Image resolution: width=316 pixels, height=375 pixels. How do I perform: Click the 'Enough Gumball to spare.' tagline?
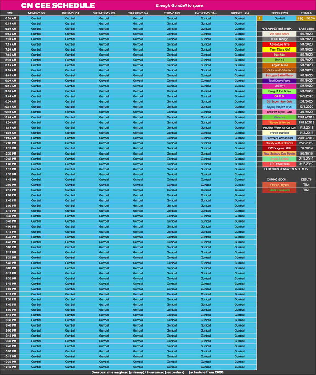[180, 5]
